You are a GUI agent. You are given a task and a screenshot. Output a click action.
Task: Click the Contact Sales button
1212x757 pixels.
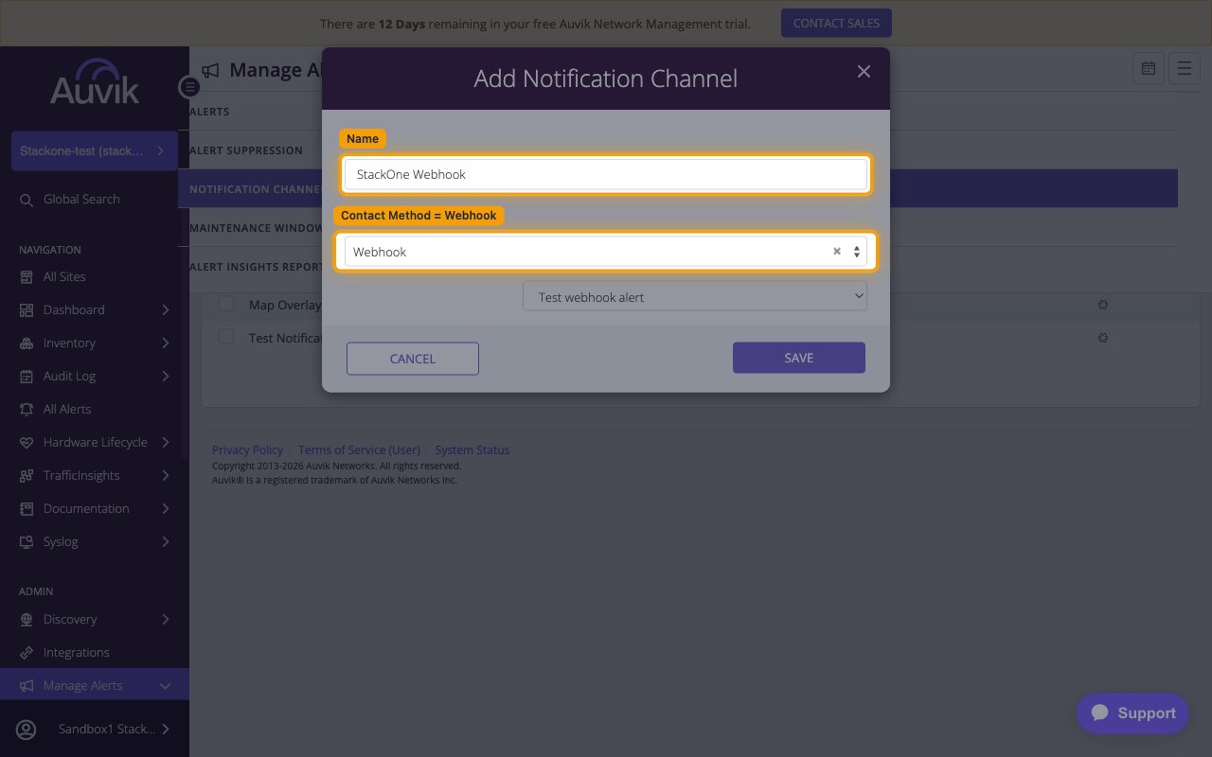(836, 23)
